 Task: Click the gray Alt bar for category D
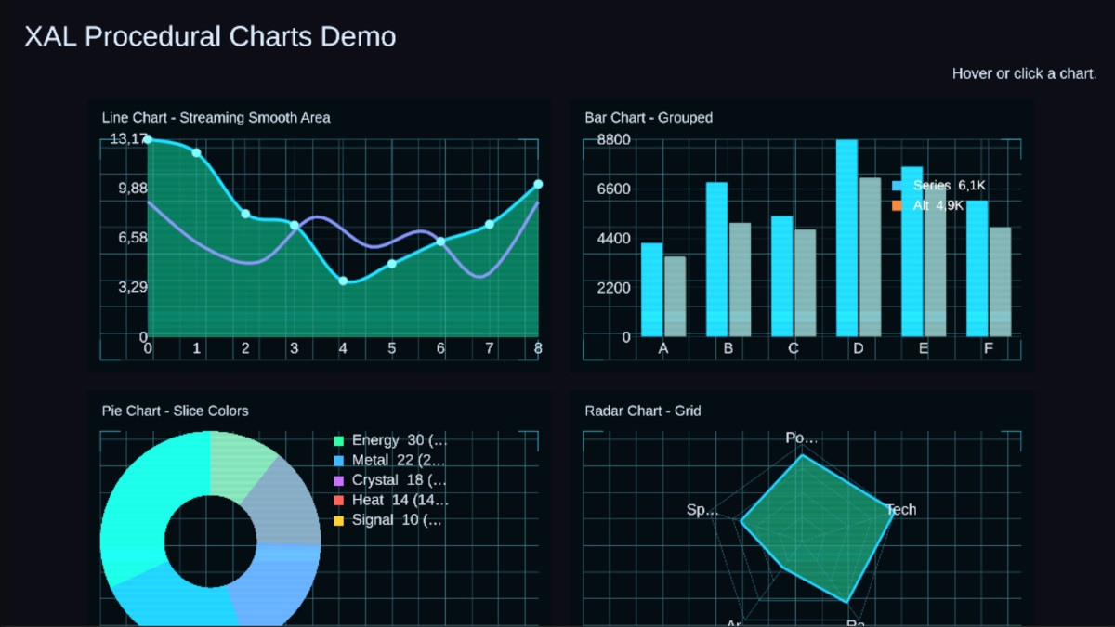coord(870,256)
